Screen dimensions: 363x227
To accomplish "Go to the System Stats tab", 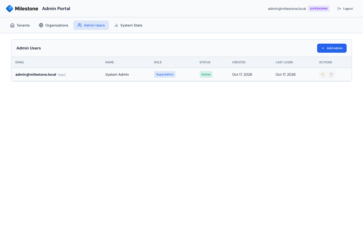I will click(x=128, y=25).
